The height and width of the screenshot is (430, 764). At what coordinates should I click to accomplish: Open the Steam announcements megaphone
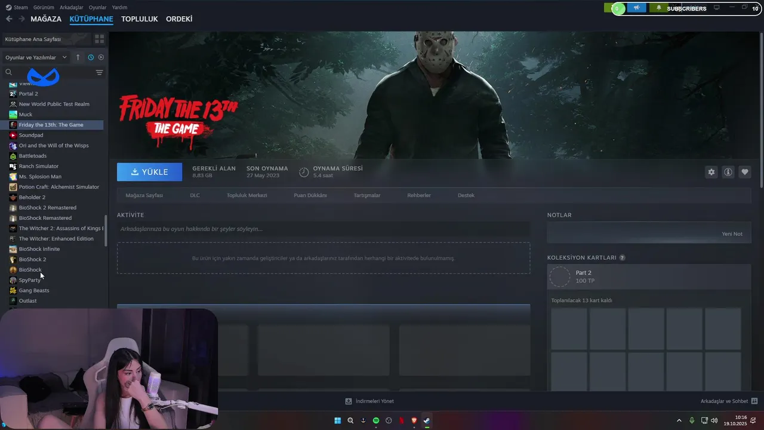pos(637,8)
